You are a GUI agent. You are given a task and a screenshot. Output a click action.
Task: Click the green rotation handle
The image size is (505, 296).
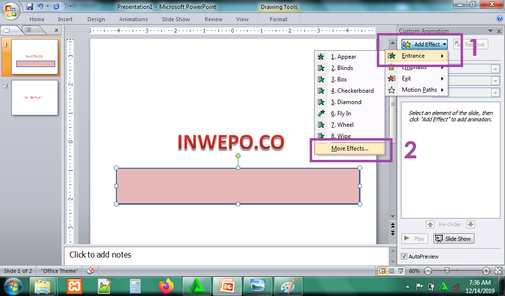point(238,156)
